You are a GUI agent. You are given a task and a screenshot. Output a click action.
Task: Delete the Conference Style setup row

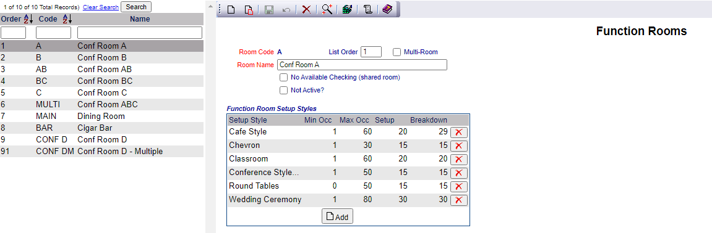(x=458, y=173)
